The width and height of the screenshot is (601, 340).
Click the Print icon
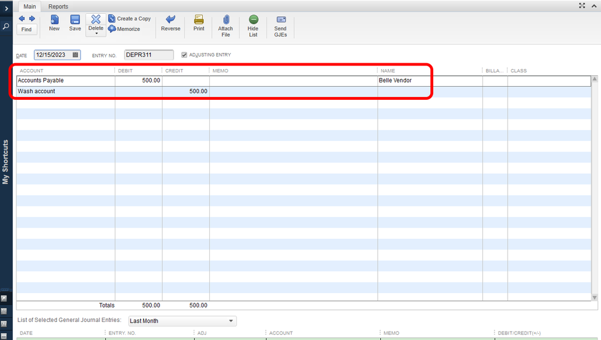pyautogui.click(x=199, y=20)
